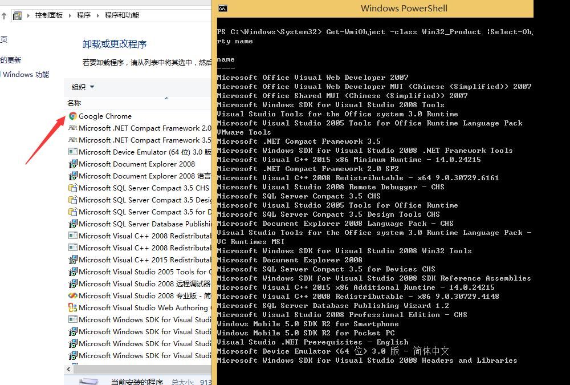The width and height of the screenshot is (570, 385).
Task: Select Microsoft SQL Server Compact 3.5 CHS icon
Action: (x=73, y=188)
